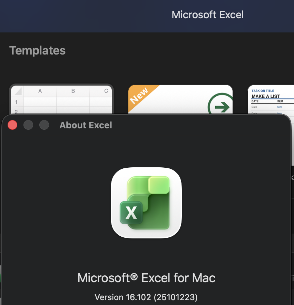
Task: Click the Version 16.102 (25101223) text
Action: [146, 297]
